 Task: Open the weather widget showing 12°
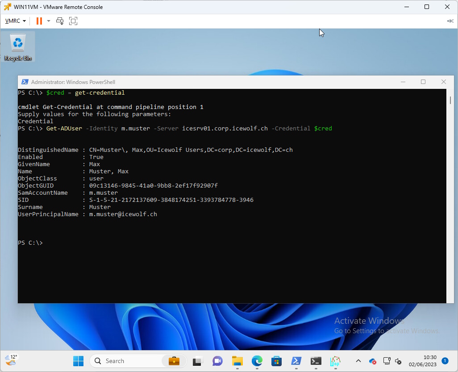click(x=11, y=360)
